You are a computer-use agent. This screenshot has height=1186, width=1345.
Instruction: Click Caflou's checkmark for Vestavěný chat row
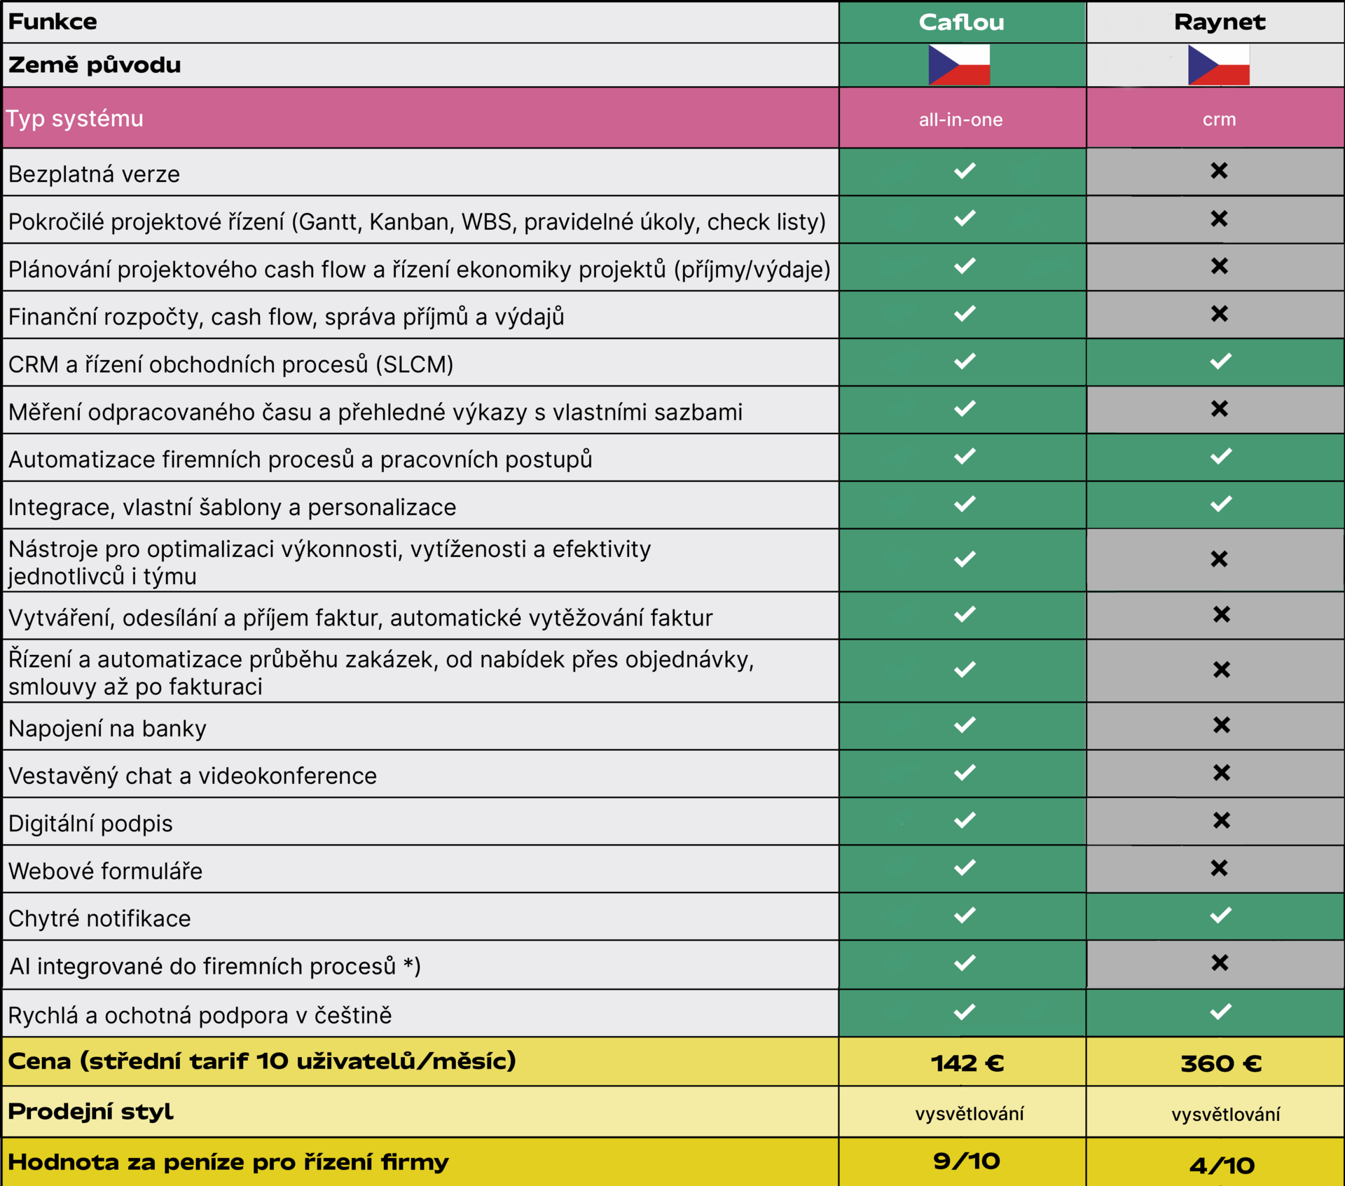click(965, 773)
